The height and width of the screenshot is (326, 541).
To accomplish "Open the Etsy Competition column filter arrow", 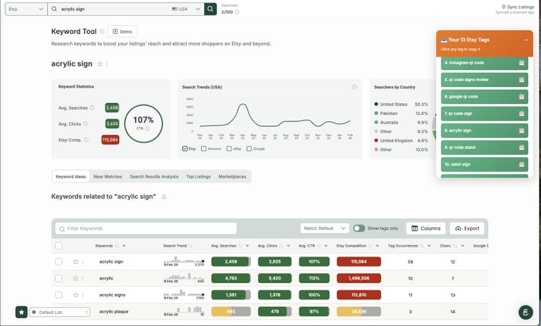I will pyautogui.click(x=377, y=246).
